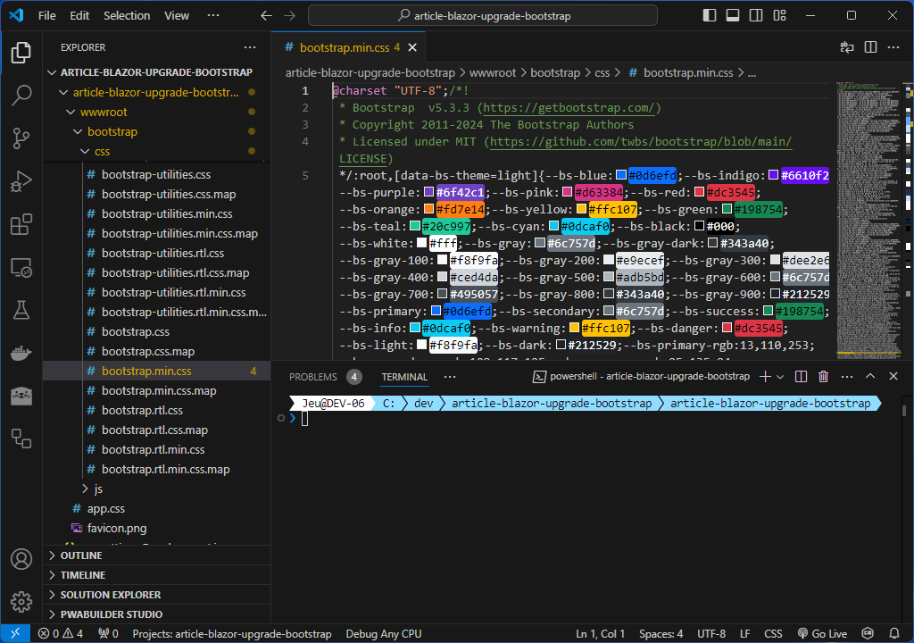Open the Search view

click(x=21, y=95)
